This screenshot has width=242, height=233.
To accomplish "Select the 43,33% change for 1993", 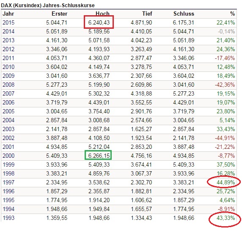I will coord(225,218).
